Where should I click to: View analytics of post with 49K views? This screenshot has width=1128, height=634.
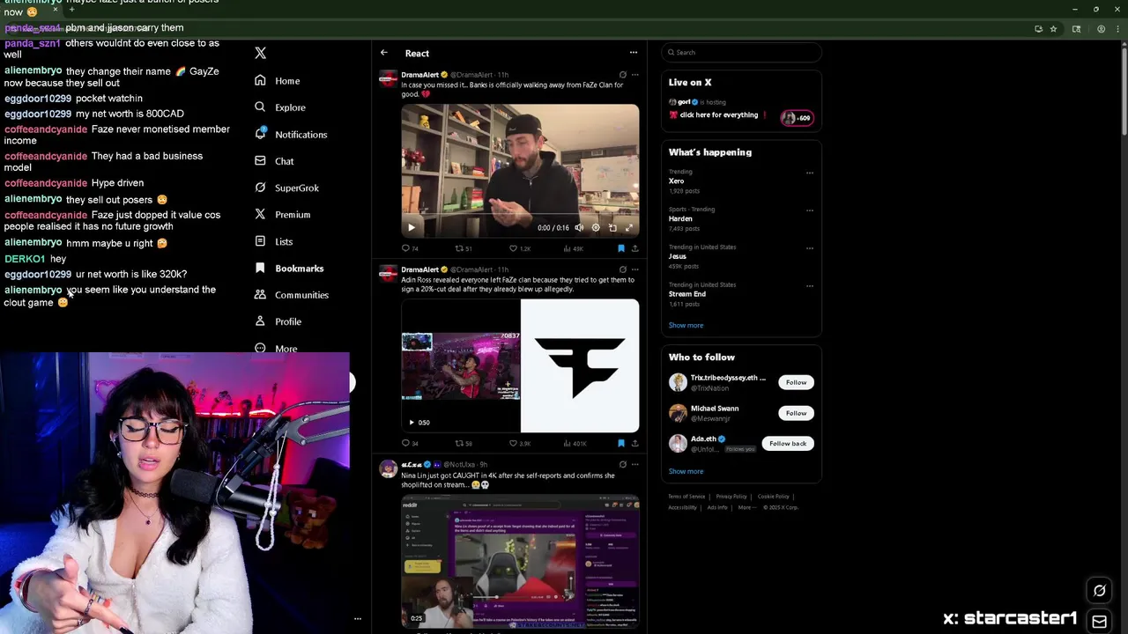coord(573,248)
